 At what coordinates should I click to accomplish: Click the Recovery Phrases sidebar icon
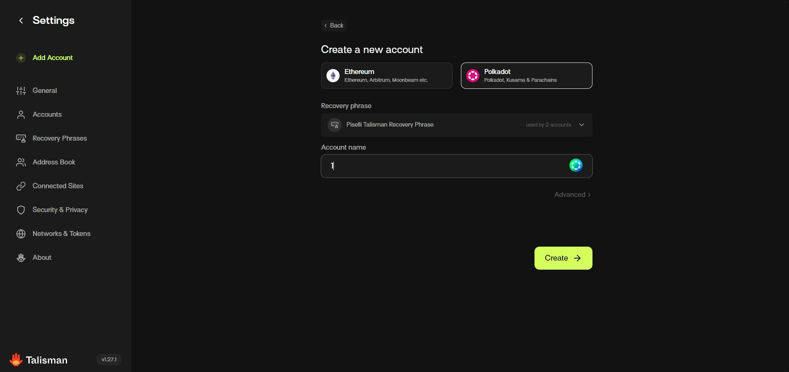click(x=21, y=139)
